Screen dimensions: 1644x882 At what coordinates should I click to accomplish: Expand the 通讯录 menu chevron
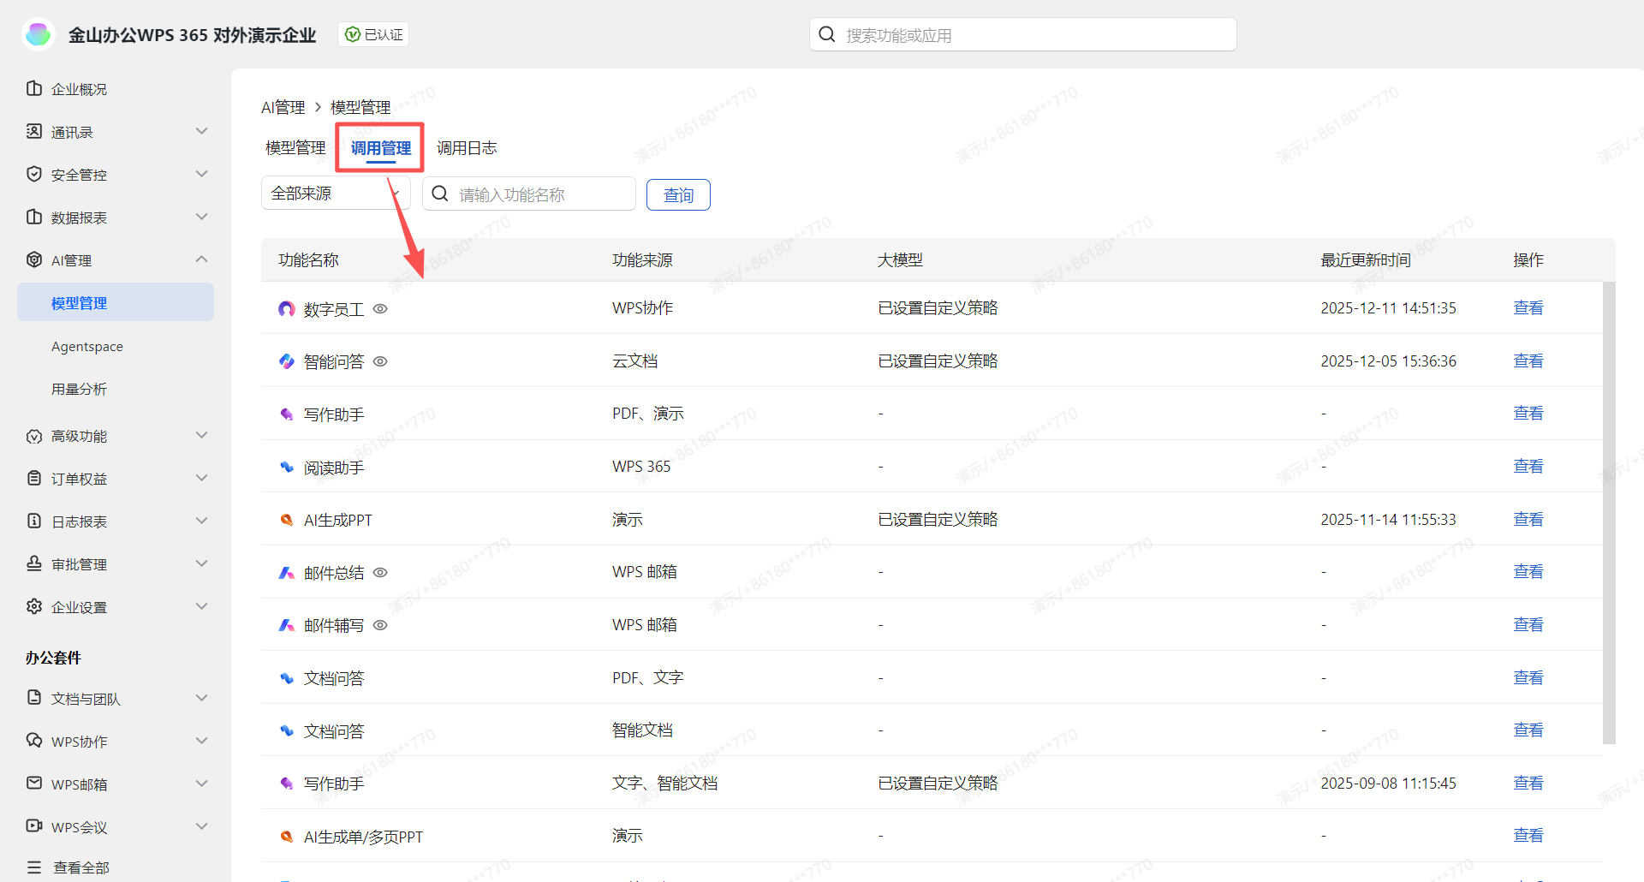click(x=202, y=131)
